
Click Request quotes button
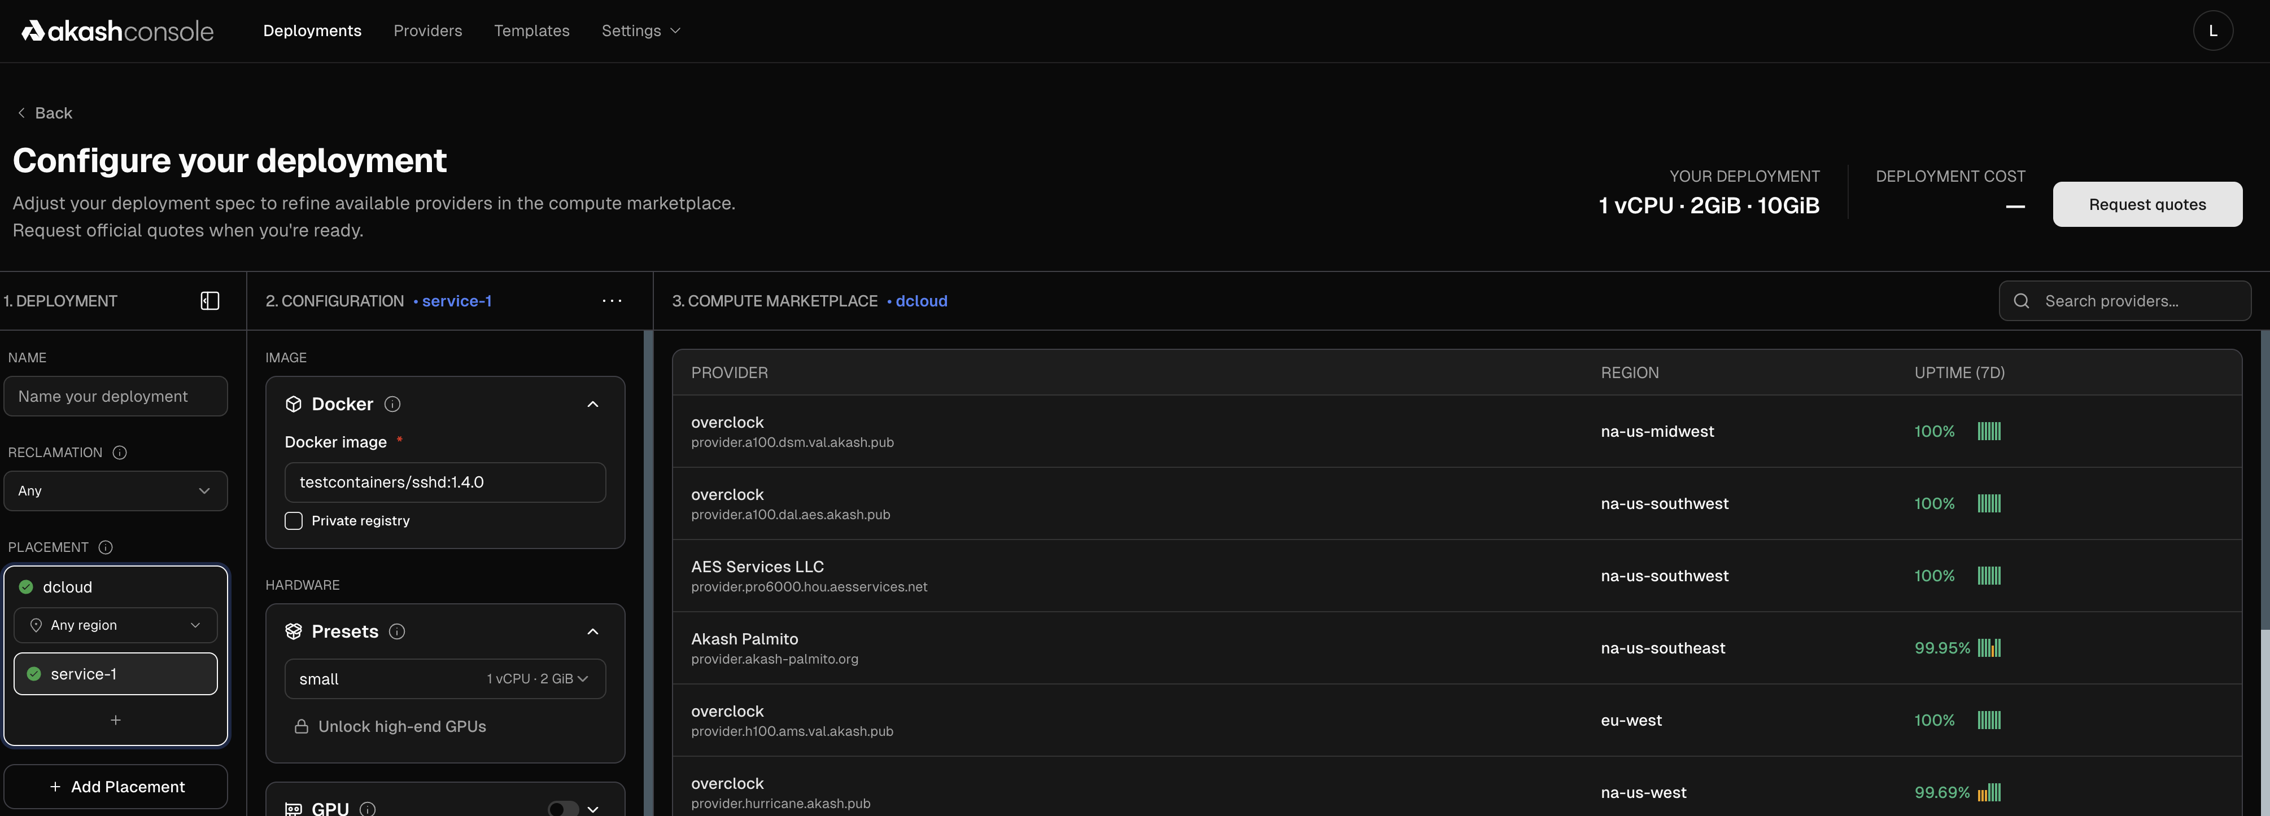(x=2147, y=204)
